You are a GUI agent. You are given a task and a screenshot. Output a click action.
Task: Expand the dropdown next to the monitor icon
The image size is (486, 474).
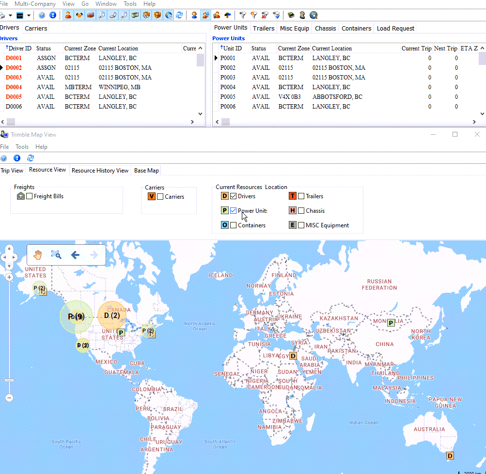click(29, 16)
